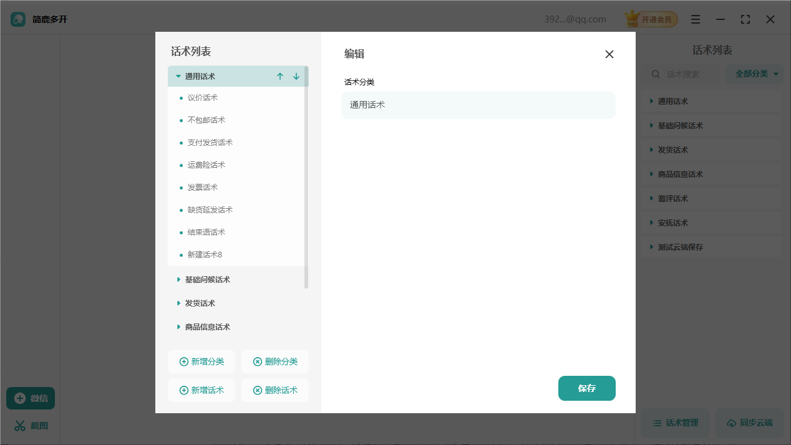The width and height of the screenshot is (791, 445).
Task: Click the 话术分类 name input field
Action: (x=478, y=105)
